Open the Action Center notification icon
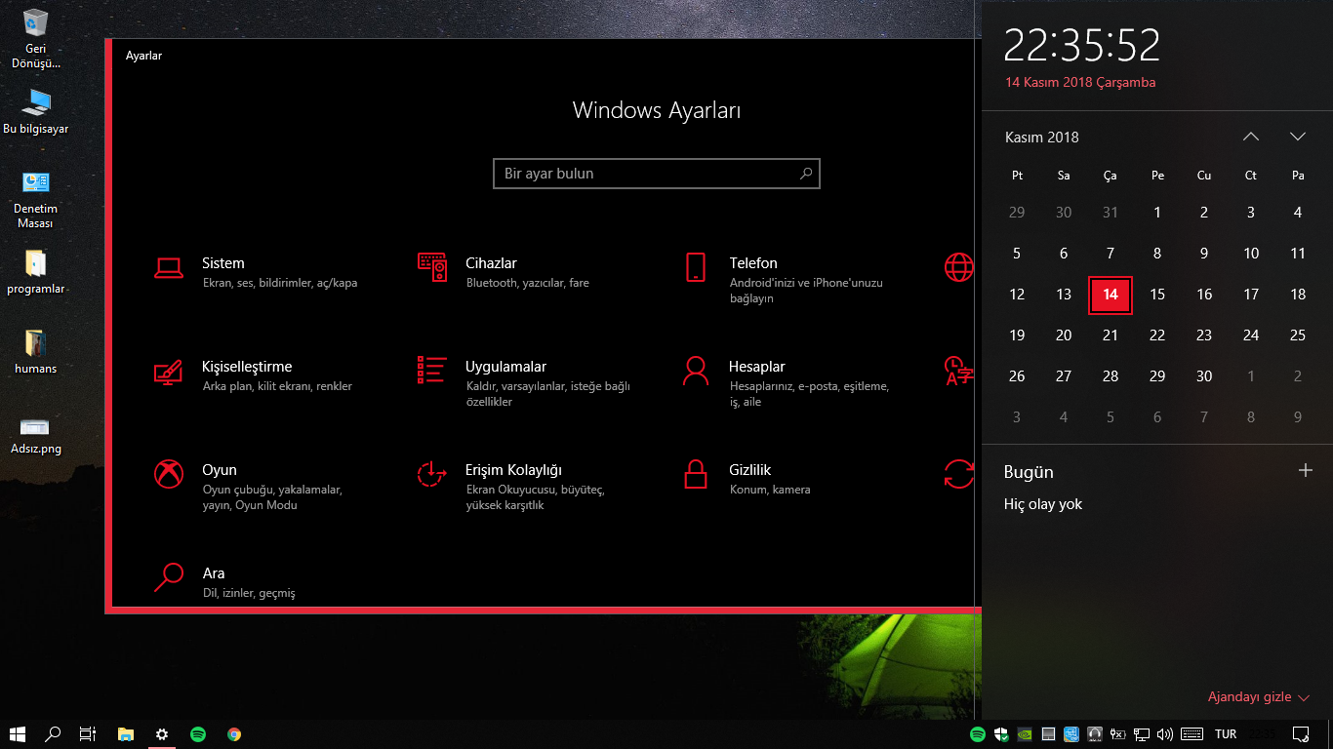 1301,734
